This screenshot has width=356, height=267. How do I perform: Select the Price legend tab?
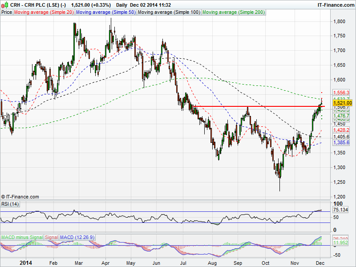[x=7, y=12]
